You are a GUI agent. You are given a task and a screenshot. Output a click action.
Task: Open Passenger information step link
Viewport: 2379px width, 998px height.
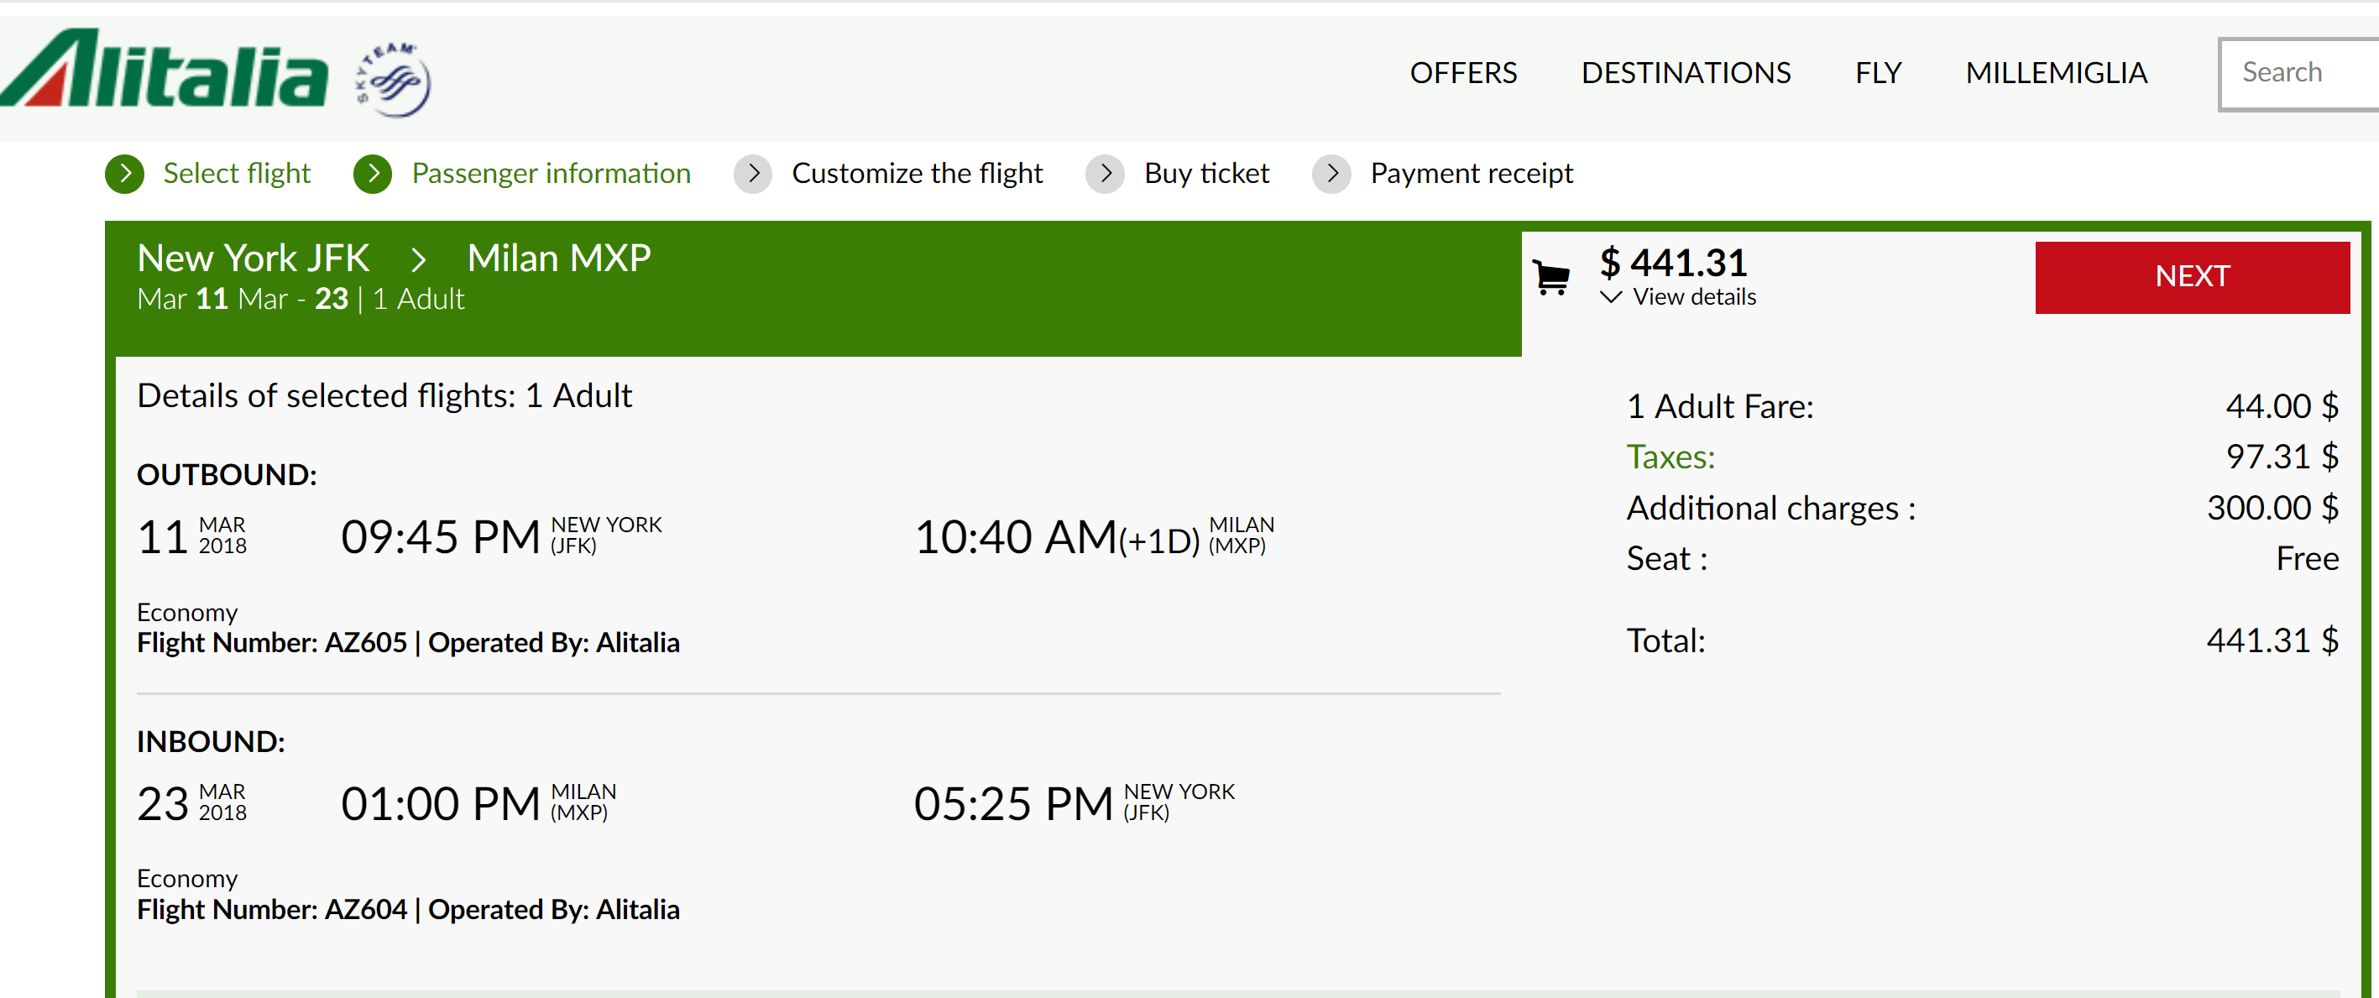(x=551, y=174)
